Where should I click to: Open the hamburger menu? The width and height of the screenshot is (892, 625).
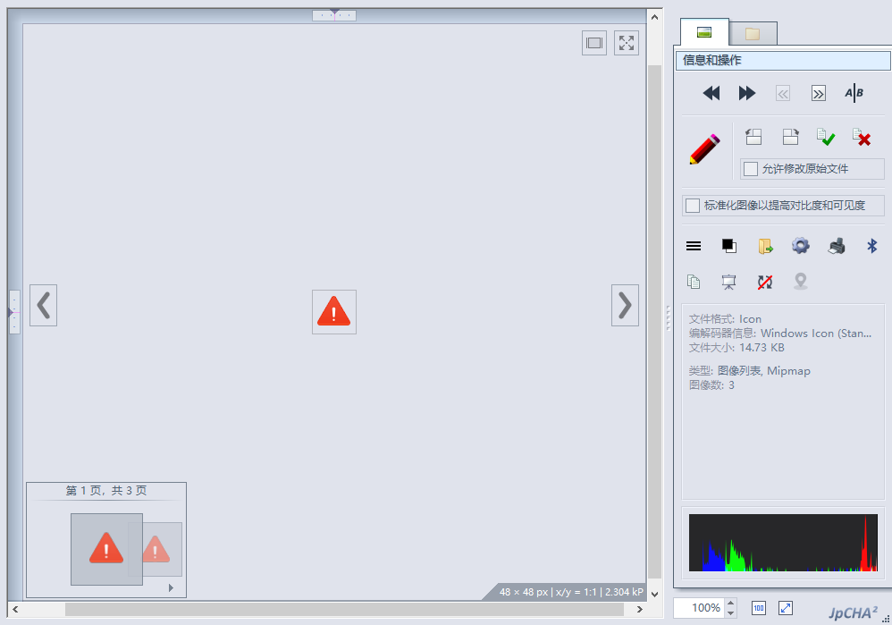pyautogui.click(x=694, y=246)
